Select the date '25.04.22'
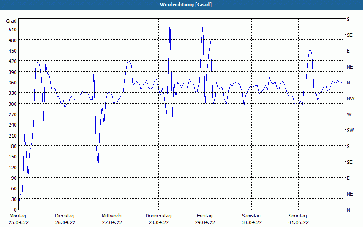 click(19, 222)
